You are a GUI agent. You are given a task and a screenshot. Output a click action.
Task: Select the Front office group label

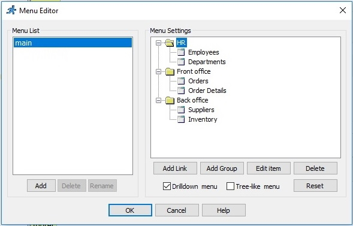coord(194,71)
